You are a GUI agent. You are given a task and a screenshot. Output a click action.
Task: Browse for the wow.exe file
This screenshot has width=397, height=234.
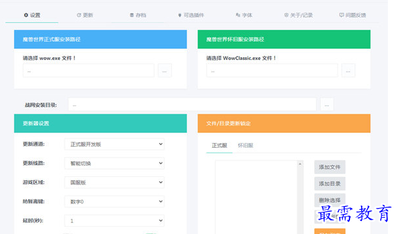(164, 70)
